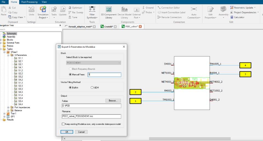Click the Copy icon in ribbon
The height and width of the screenshot is (141, 263).
point(10,12)
